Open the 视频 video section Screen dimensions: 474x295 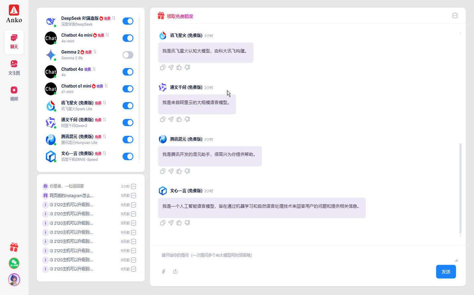14,93
